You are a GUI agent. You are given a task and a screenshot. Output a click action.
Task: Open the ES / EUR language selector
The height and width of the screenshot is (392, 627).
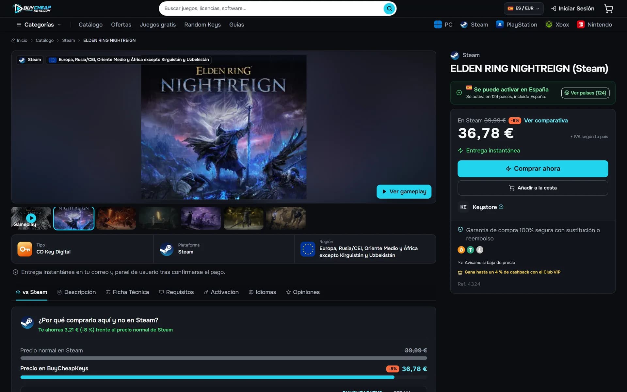[523, 8]
